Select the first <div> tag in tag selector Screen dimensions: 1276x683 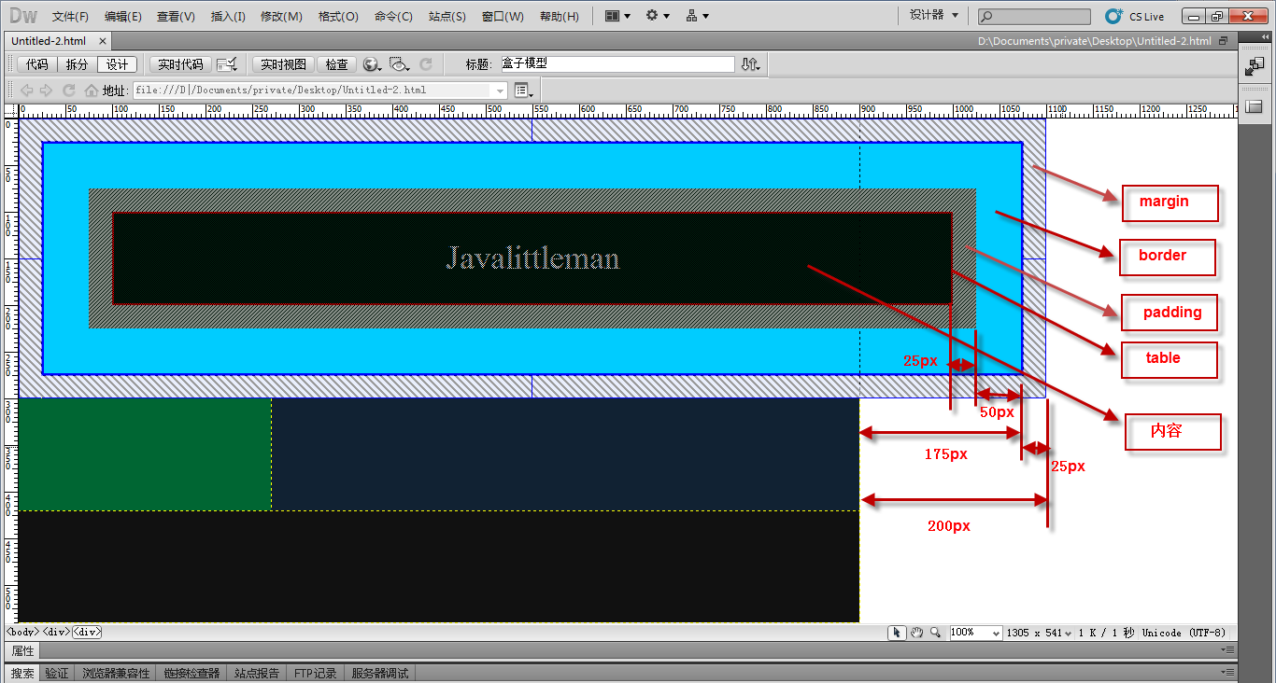[x=56, y=632]
